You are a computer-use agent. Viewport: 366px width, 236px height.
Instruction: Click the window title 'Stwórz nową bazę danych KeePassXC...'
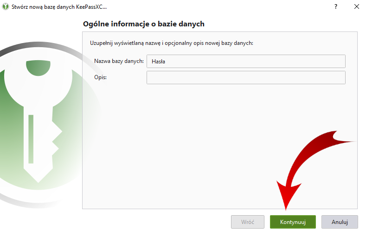(x=59, y=7)
